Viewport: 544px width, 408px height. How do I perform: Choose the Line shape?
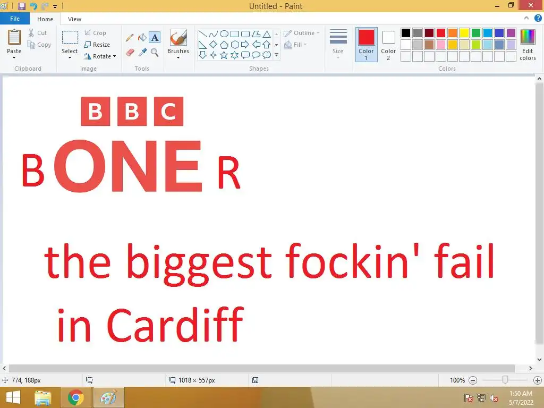[x=202, y=34]
